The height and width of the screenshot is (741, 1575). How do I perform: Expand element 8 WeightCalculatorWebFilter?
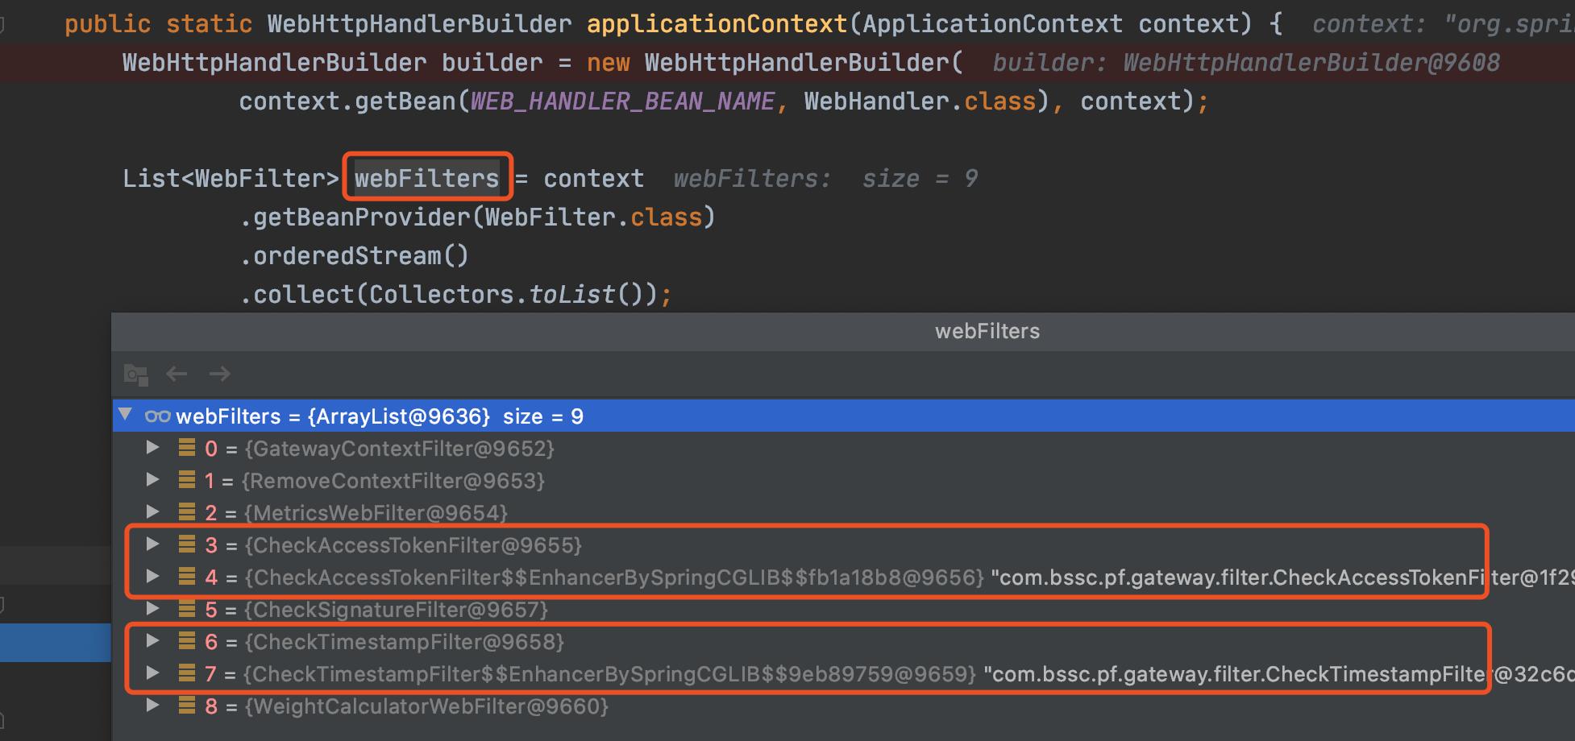pyautogui.click(x=152, y=706)
